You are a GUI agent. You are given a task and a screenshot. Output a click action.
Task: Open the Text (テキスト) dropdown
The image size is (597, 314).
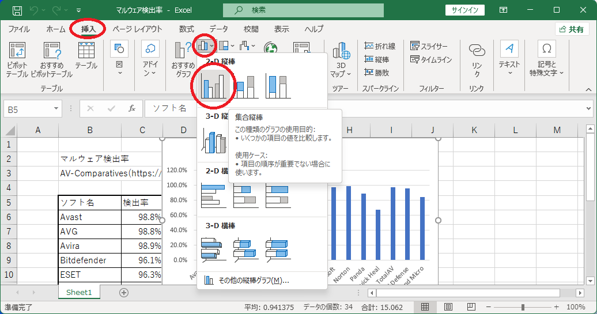coord(509,58)
